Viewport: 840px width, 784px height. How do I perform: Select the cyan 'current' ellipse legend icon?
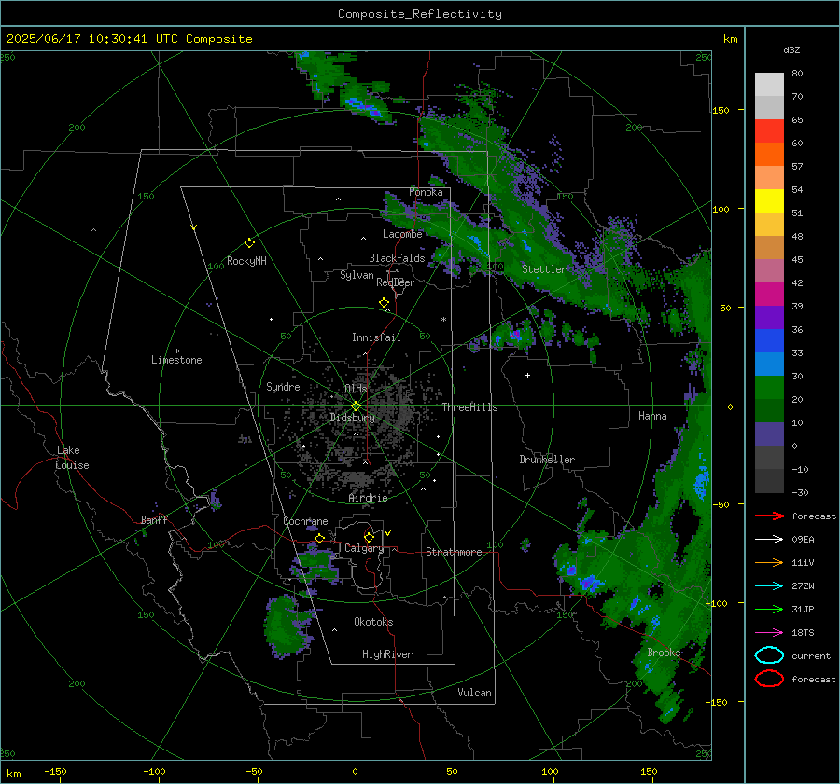[x=769, y=655]
